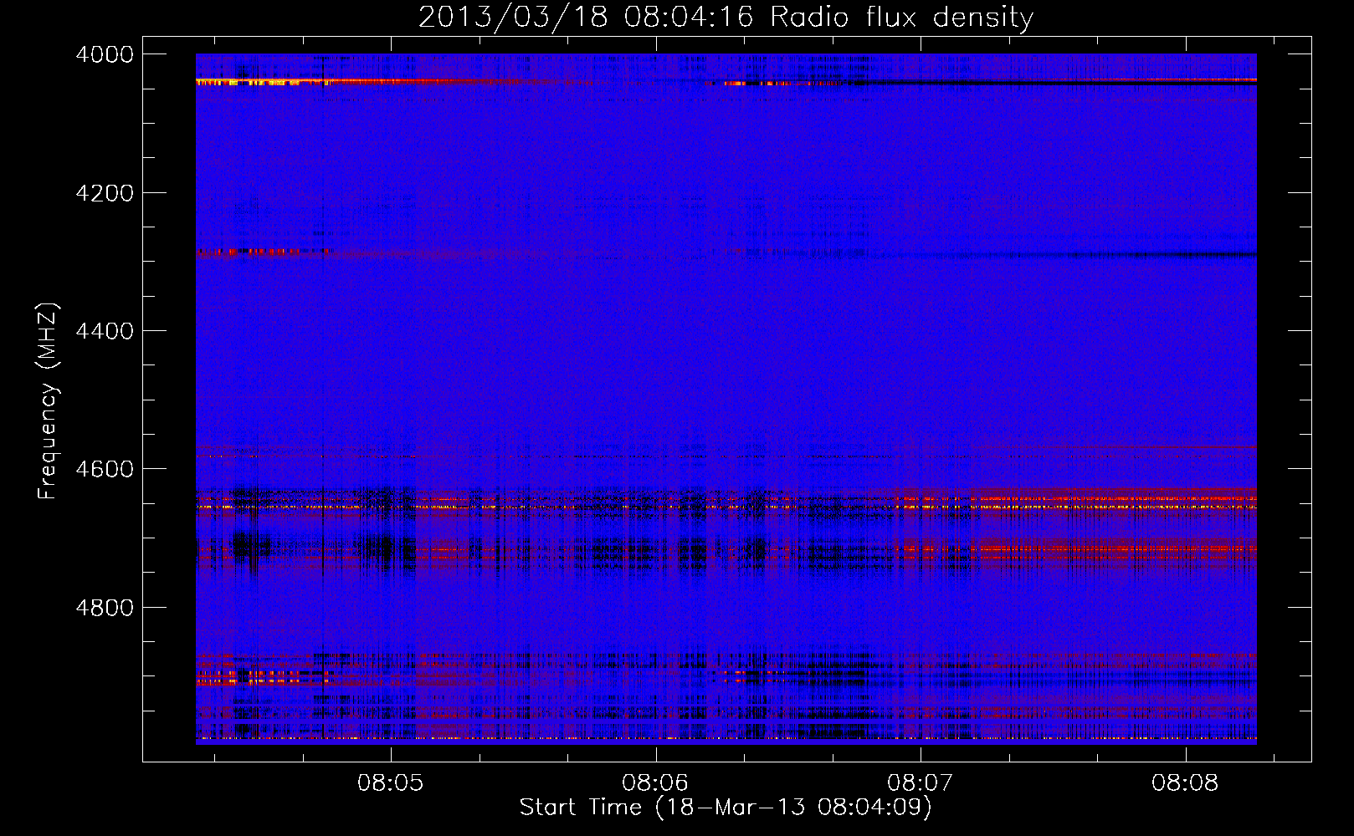This screenshot has height=836, width=1354.
Task: Click the 08:05 time axis label
Action: 391,783
